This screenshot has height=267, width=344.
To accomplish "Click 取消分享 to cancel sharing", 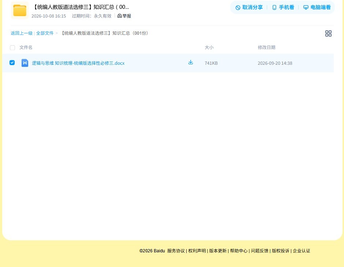I will [x=249, y=7].
